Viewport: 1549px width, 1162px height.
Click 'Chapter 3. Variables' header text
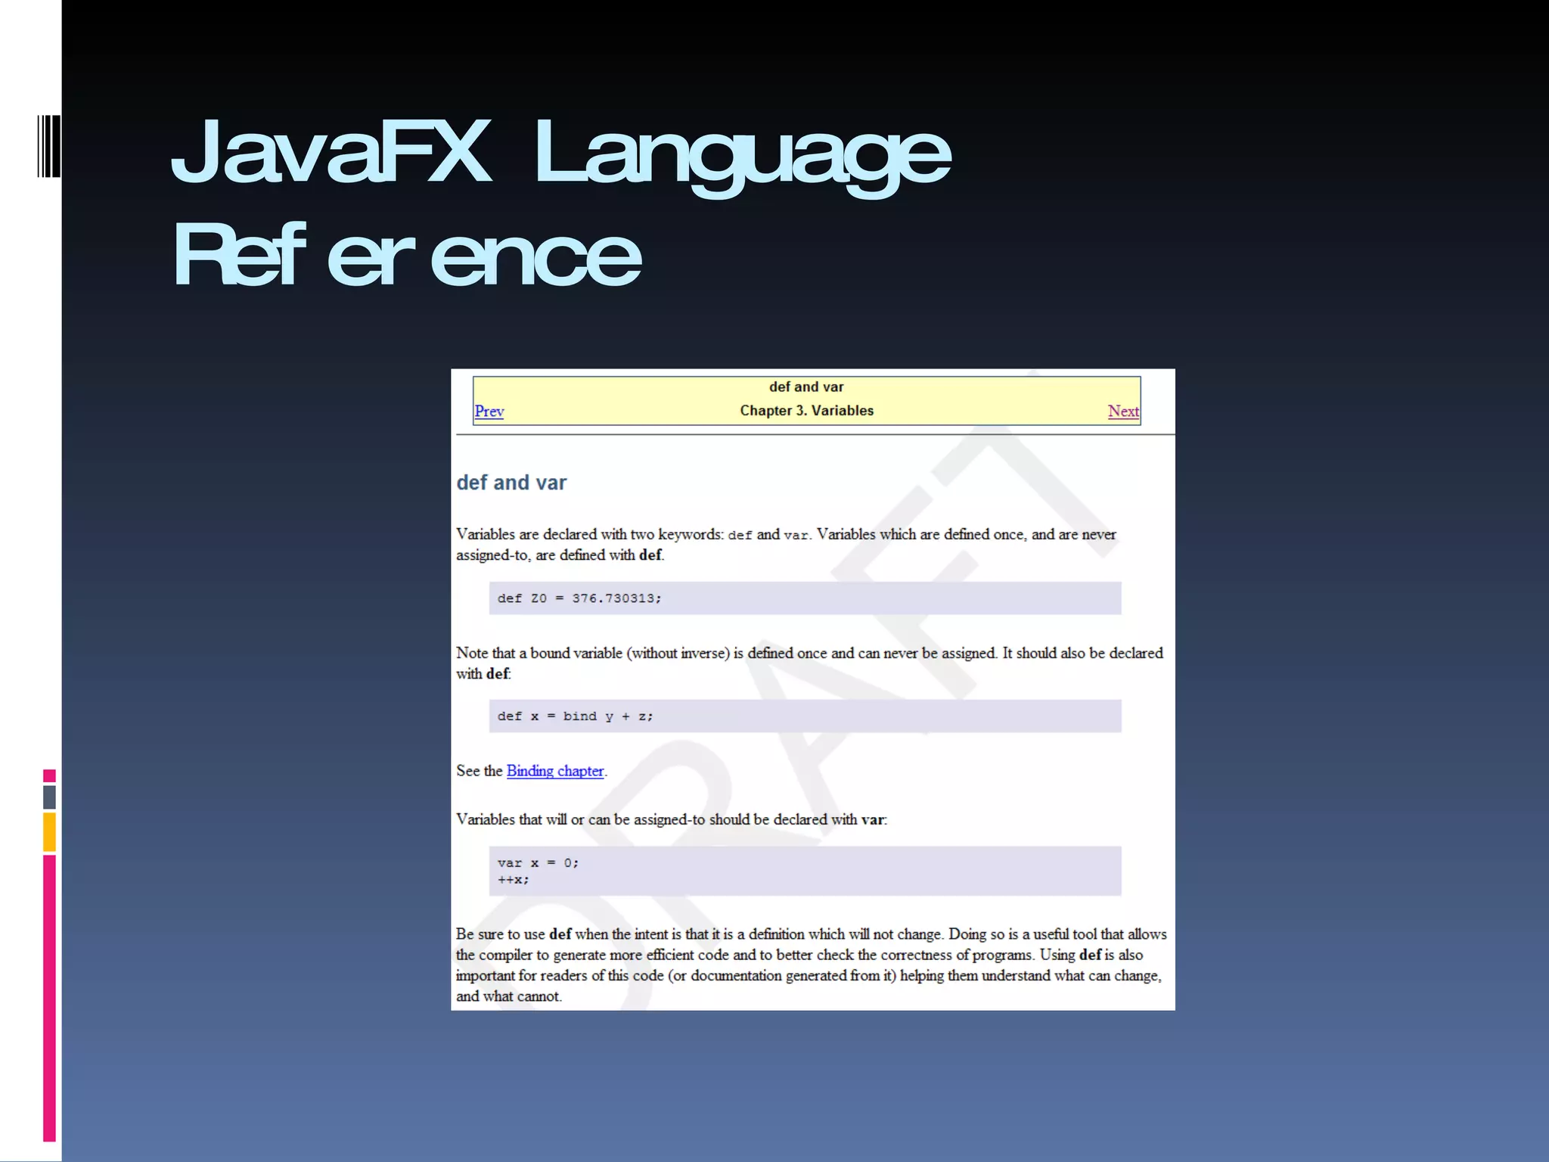pyautogui.click(x=806, y=411)
